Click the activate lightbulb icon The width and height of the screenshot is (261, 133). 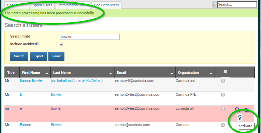point(240,117)
